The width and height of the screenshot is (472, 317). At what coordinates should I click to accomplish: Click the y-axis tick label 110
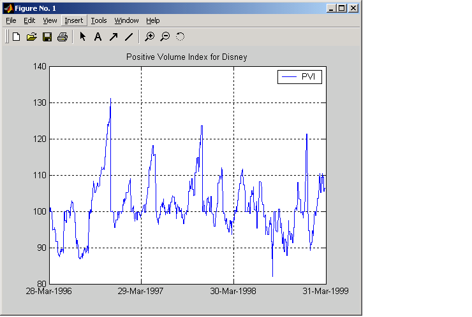(x=40, y=175)
